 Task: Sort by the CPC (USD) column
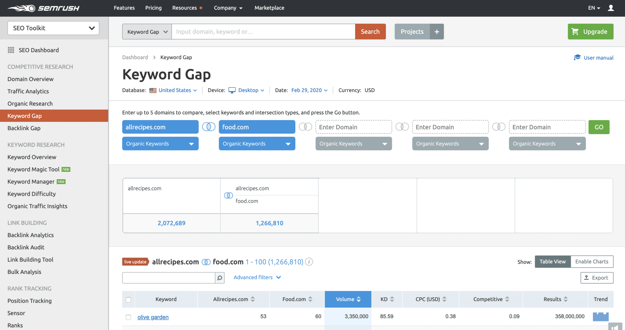(431, 299)
